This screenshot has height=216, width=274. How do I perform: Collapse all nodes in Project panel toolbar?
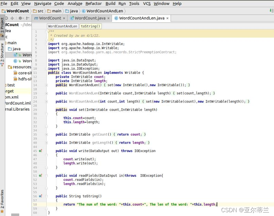tap(12, 18)
